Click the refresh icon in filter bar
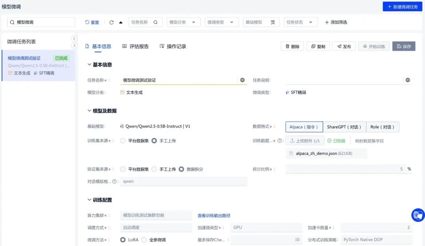425x246 pixels. click(111, 22)
